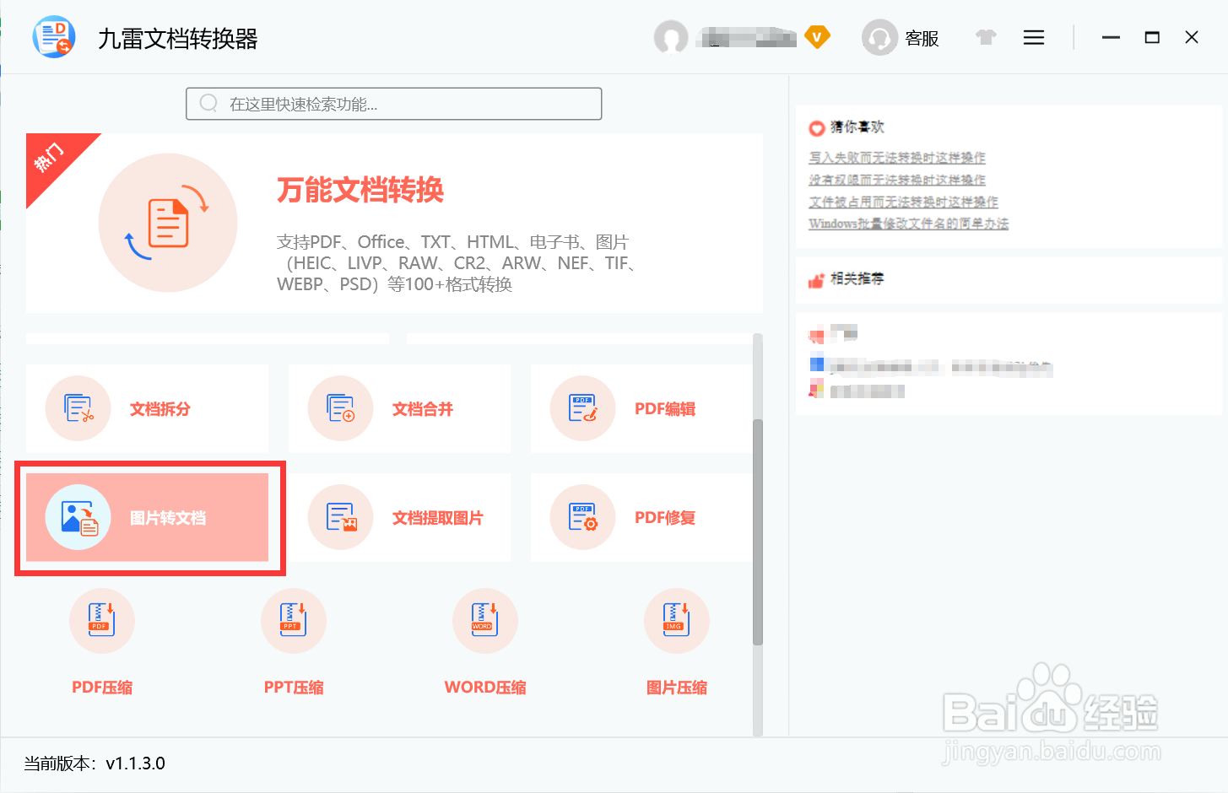Open the PDF修复 label

pyautogui.click(x=665, y=518)
